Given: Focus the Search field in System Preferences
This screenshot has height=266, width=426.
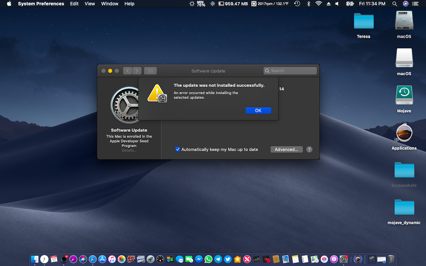Looking at the screenshot, I should coord(290,71).
